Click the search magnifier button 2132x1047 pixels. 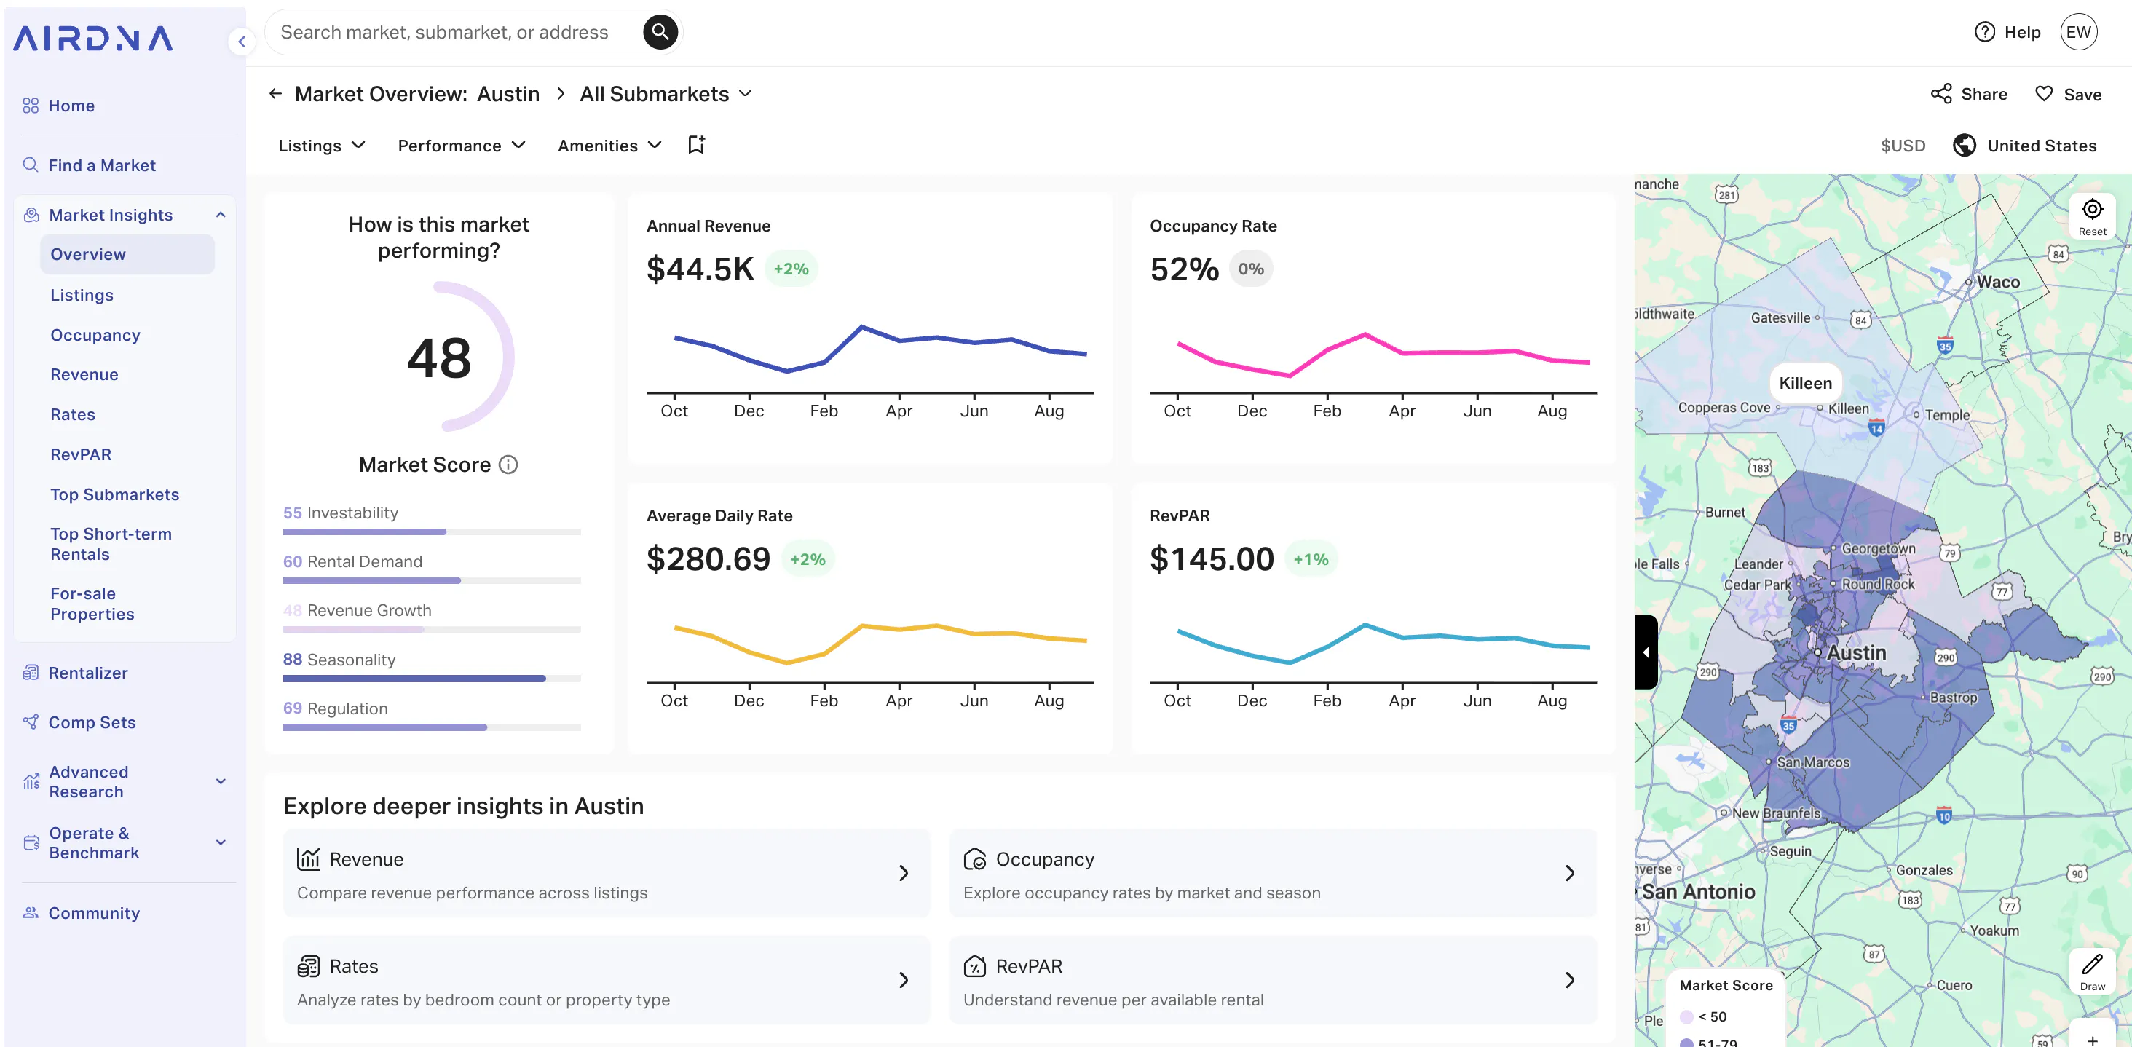point(660,32)
